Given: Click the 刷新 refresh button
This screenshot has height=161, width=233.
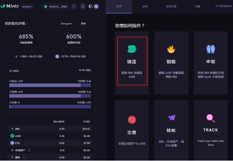Looking at the screenshot, I should 86,24.
